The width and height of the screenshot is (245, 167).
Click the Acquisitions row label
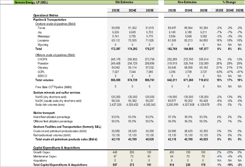pyautogui.click(x=40, y=161)
